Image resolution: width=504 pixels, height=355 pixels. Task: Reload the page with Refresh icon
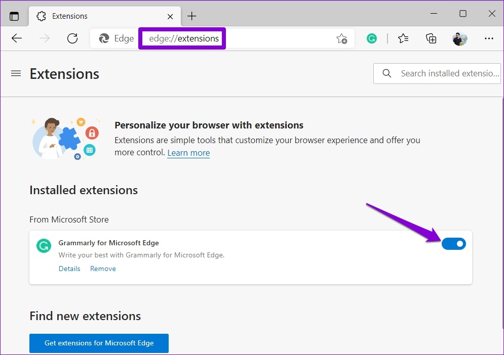[72, 38]
